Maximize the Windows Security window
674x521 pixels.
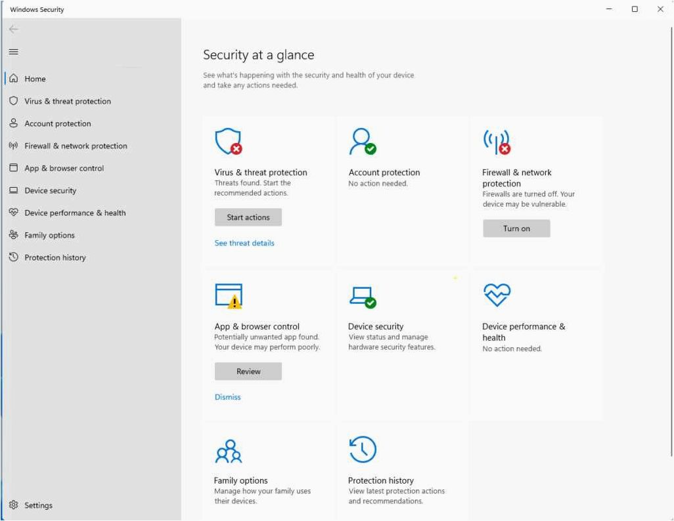(635, 9)
